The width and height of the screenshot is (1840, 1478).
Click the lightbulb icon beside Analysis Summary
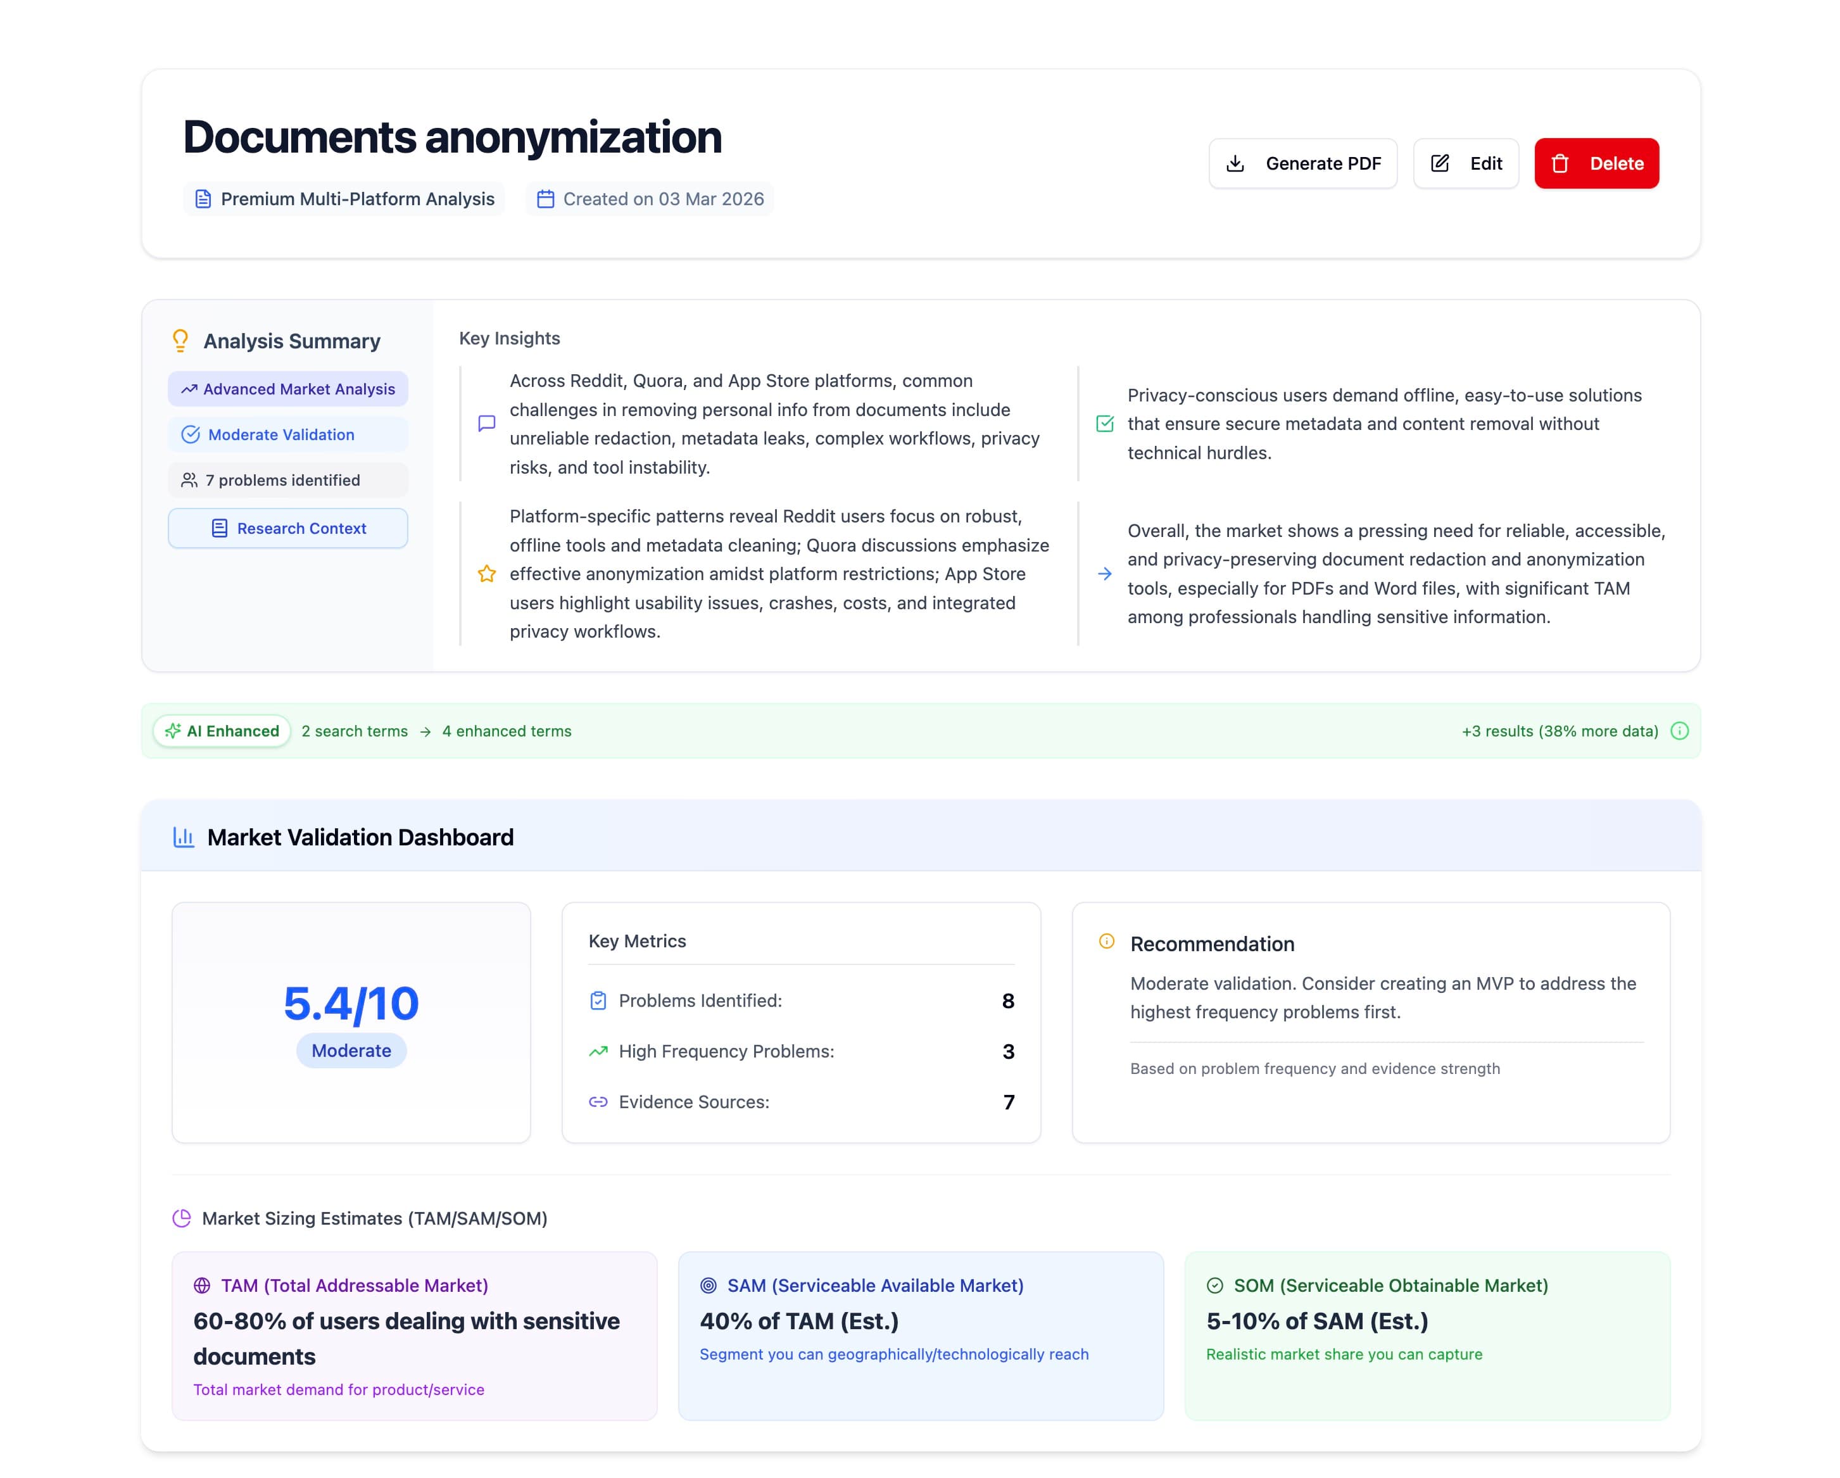[x=180, y=341]
